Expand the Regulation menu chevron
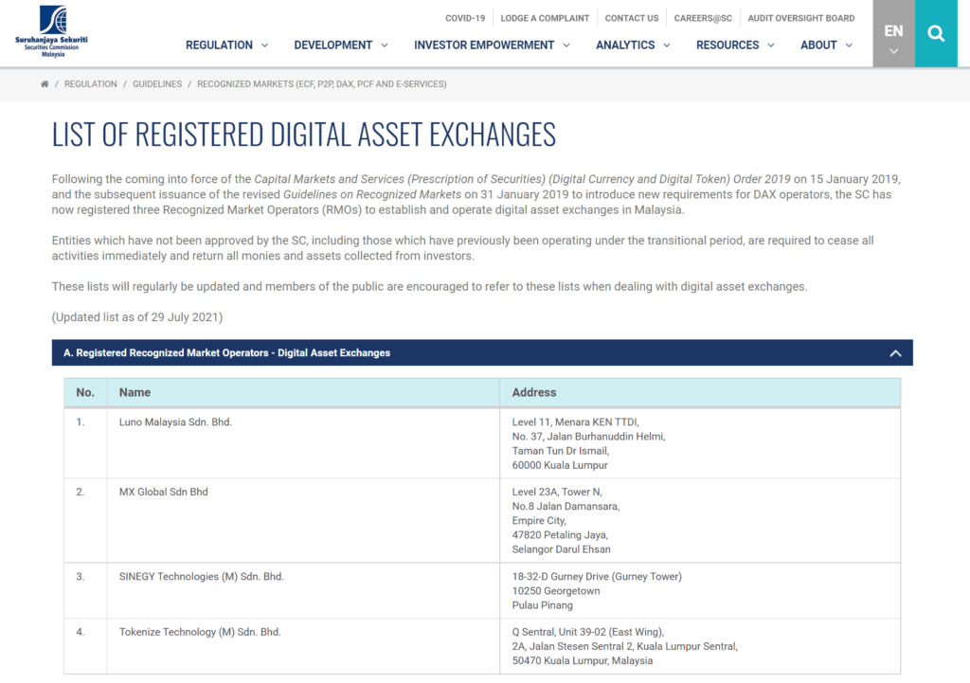 (265, 45)
